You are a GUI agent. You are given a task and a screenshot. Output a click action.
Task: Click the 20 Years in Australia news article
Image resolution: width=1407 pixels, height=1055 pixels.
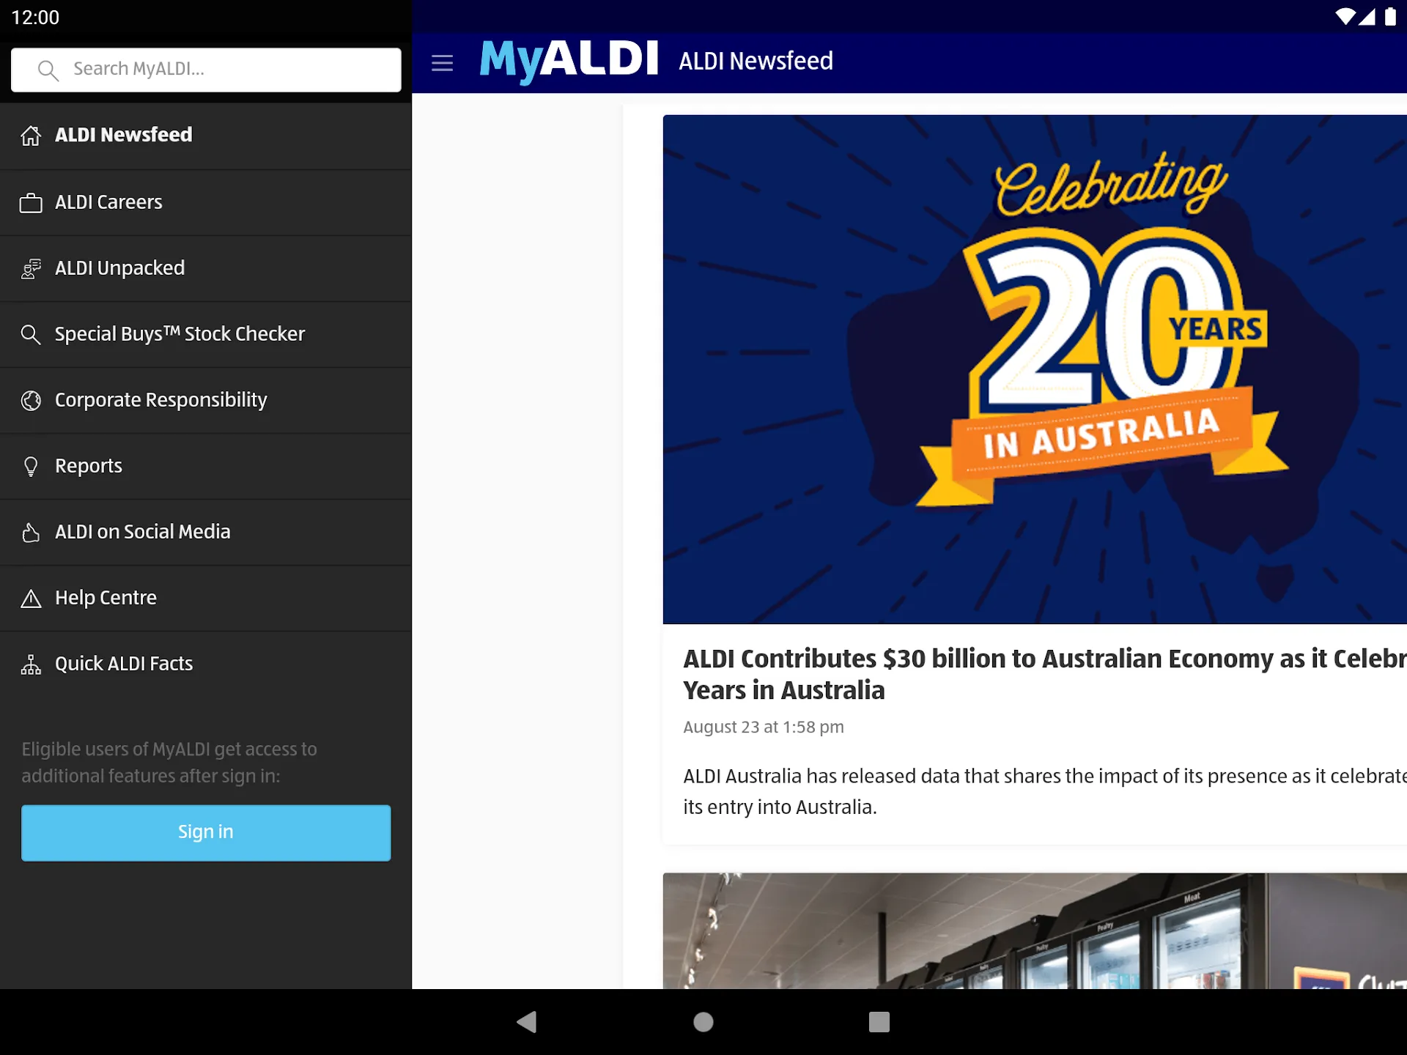pyautogui.click(x=1036, y=673)
